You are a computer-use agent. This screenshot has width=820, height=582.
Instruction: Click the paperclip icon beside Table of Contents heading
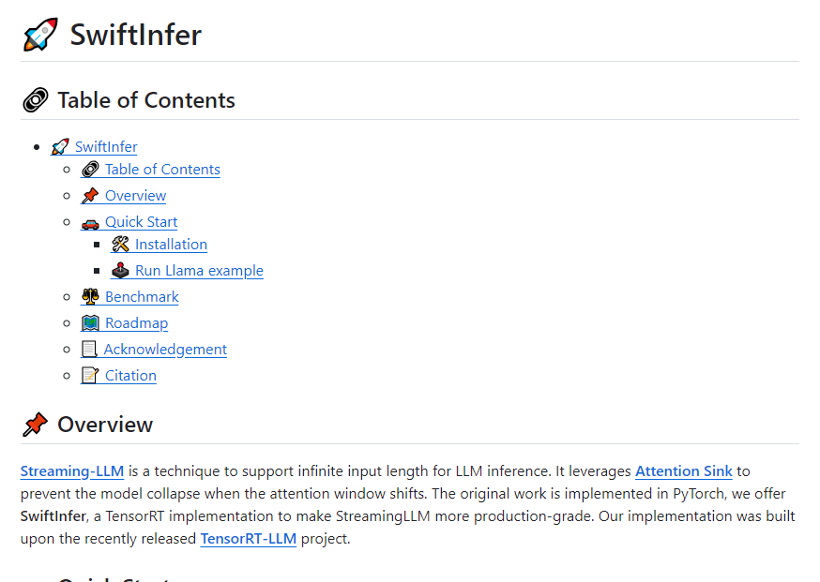(x=35, y=100)
